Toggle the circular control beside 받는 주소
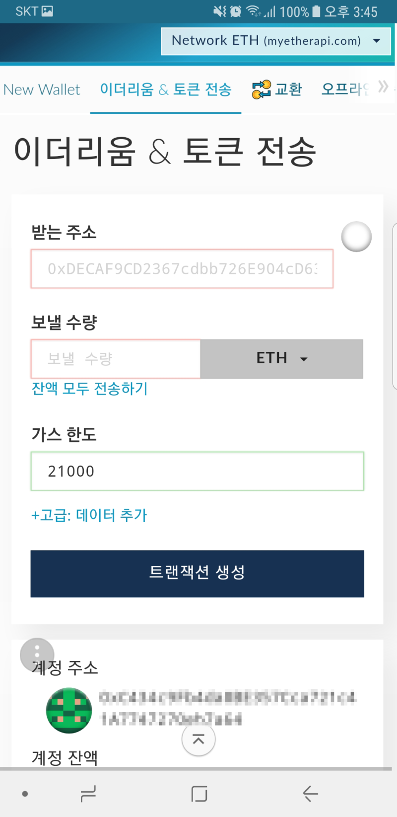 [356, 237]
